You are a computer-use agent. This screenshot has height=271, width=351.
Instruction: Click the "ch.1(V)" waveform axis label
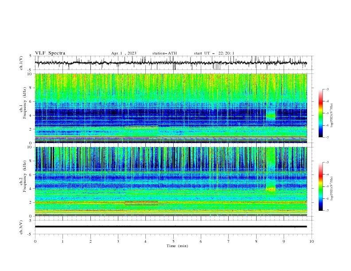[x=21, y=63]
